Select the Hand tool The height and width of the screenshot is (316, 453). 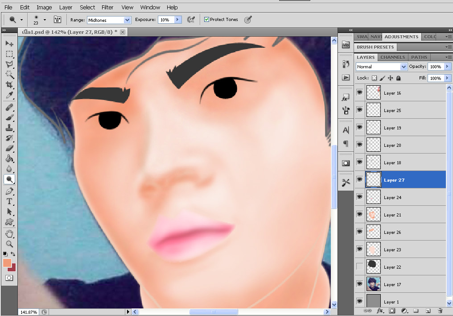(9, 233)
